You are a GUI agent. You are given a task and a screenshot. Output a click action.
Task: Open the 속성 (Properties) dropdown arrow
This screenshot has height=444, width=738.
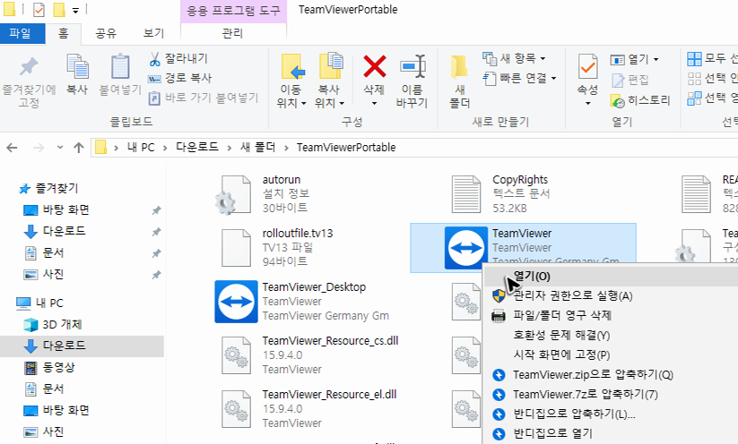pyautogui.click(x=587, y=103)
